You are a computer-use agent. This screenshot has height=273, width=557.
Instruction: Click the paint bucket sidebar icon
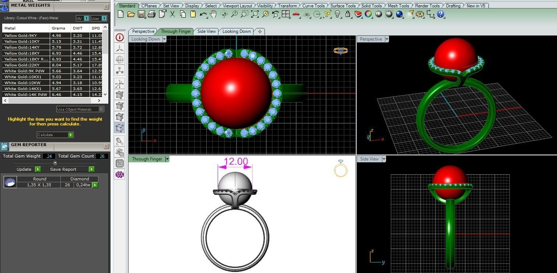[x=119, y=141]
